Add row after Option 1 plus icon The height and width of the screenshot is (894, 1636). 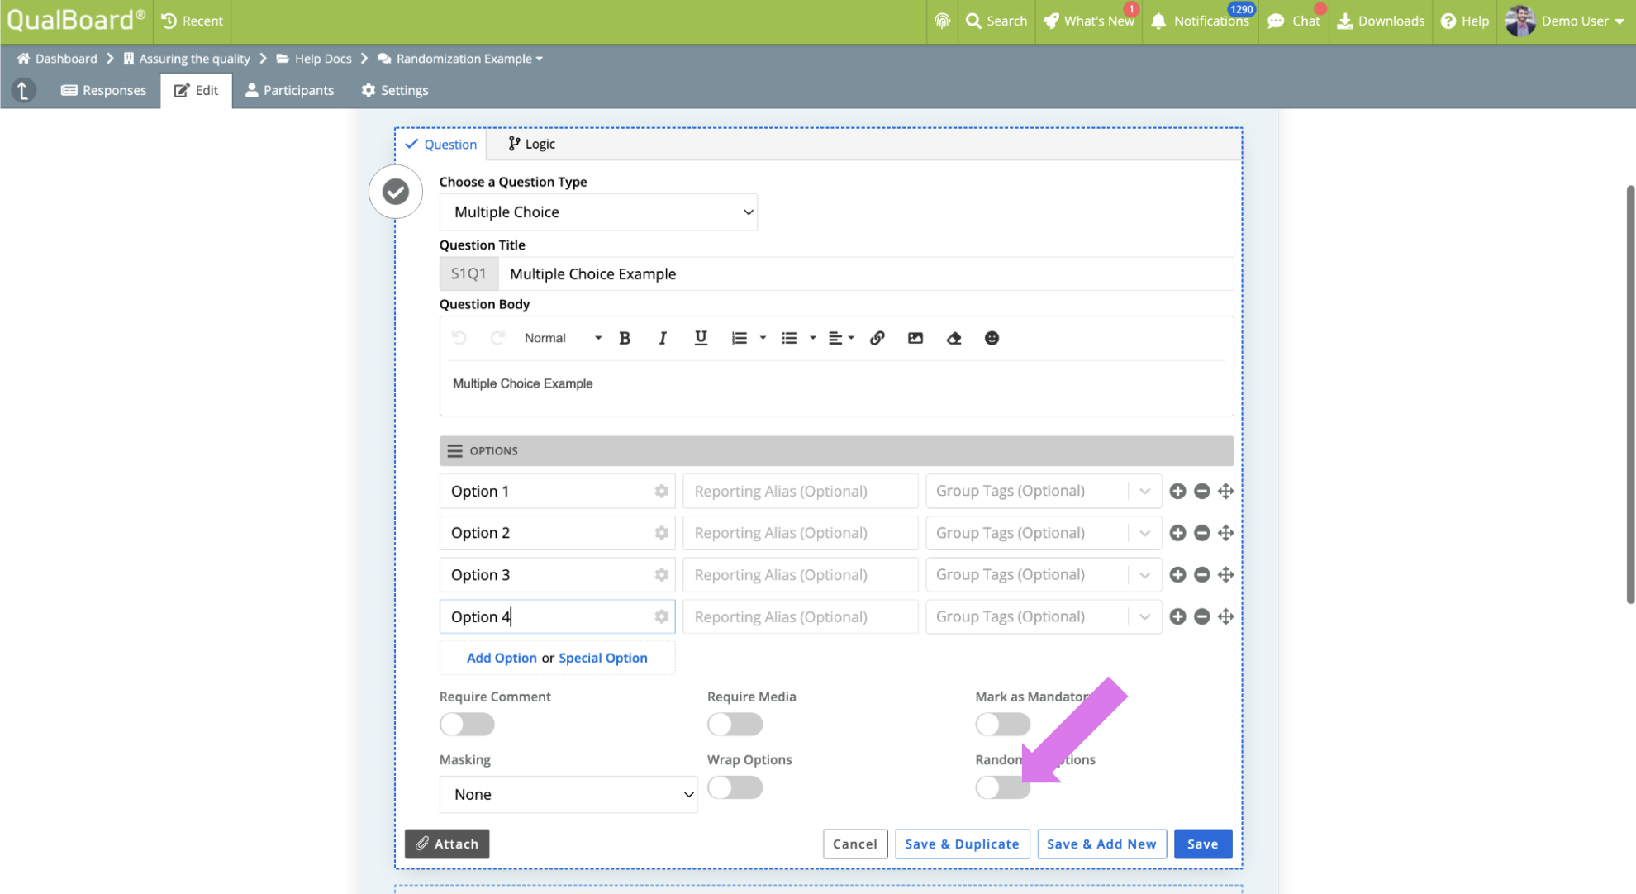[x=1177, y=491]
